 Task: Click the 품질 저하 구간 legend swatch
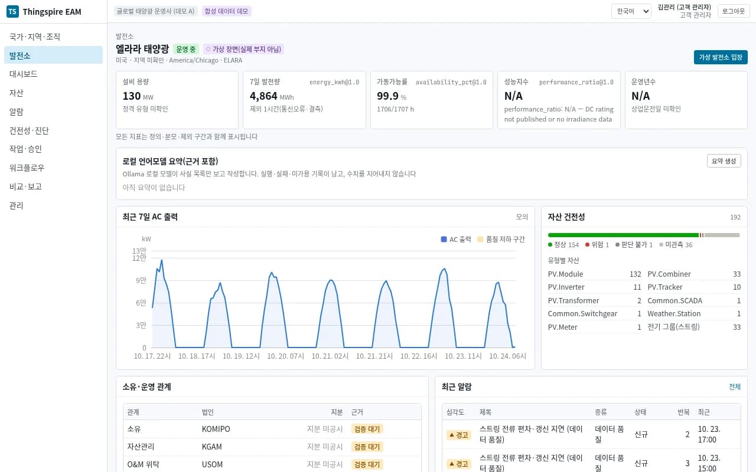coord(480,240)
